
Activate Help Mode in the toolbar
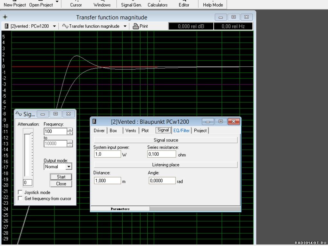click(x=213, y=4)
